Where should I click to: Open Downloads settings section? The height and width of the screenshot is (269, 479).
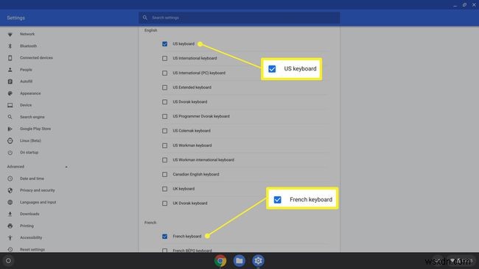pyautogui.click(x=29, y=214)
